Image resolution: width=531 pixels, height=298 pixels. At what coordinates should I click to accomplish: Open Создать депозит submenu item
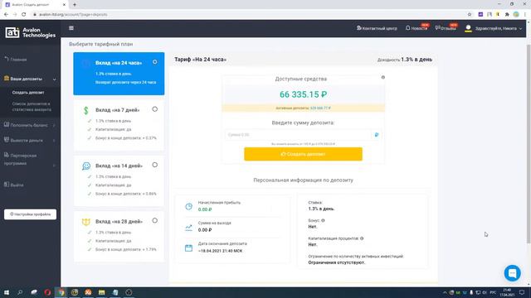28,92
